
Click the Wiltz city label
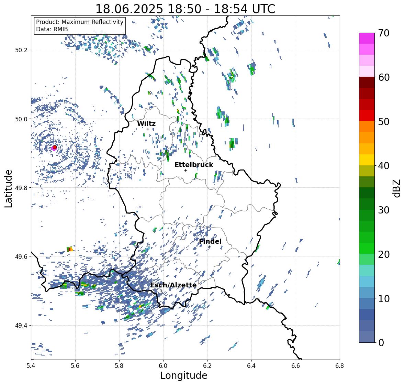tap(146, 123)
